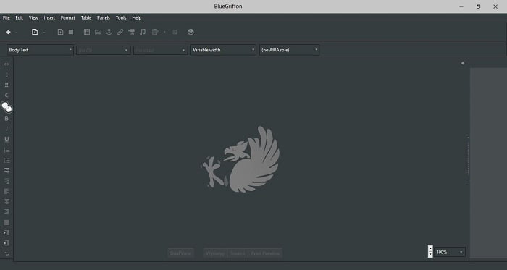Open the File menu
The width and height of the screenshot is (507, 270).
coord(6,18)
